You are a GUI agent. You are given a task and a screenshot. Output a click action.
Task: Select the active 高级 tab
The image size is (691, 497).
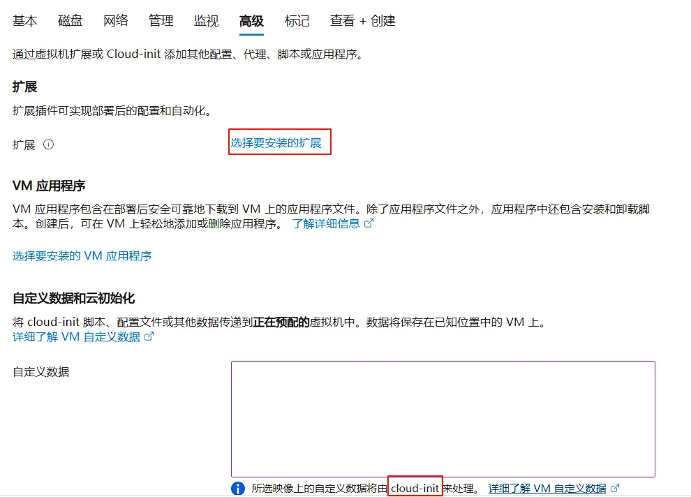tap(251, 21)
